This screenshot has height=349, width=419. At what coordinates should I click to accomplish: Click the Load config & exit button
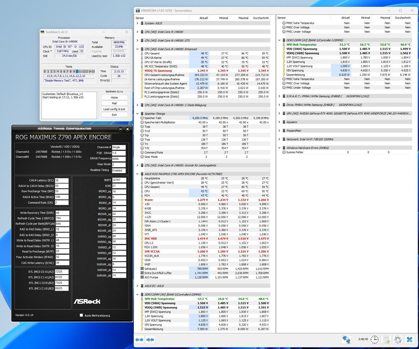click(x=114, y=109)
